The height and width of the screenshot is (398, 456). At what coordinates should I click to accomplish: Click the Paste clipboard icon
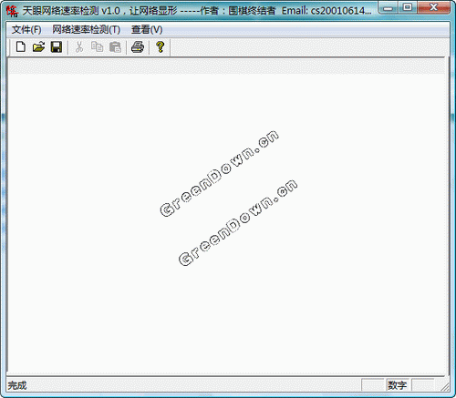tap(115, 47)
